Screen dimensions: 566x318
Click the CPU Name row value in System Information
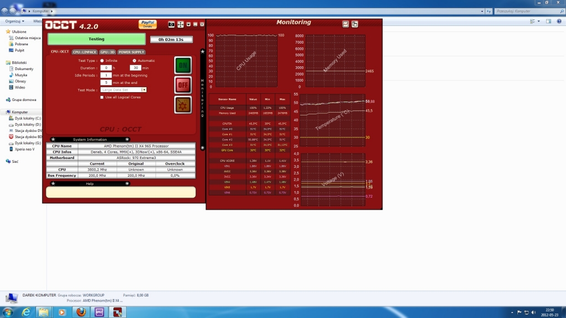(137, 146)
